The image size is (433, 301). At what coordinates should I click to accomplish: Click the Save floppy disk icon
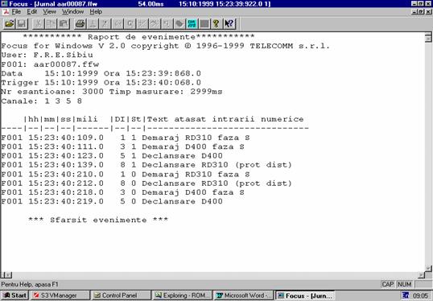[22, 24]
